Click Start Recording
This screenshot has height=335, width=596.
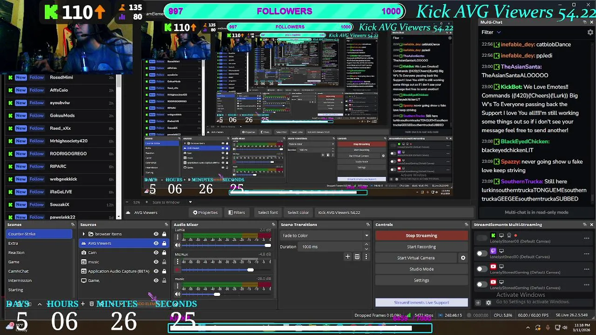(x=421, y=247)
